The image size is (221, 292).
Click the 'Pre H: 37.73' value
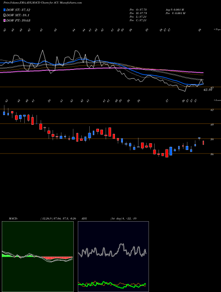pyautogui.click(x=138, y=13)
